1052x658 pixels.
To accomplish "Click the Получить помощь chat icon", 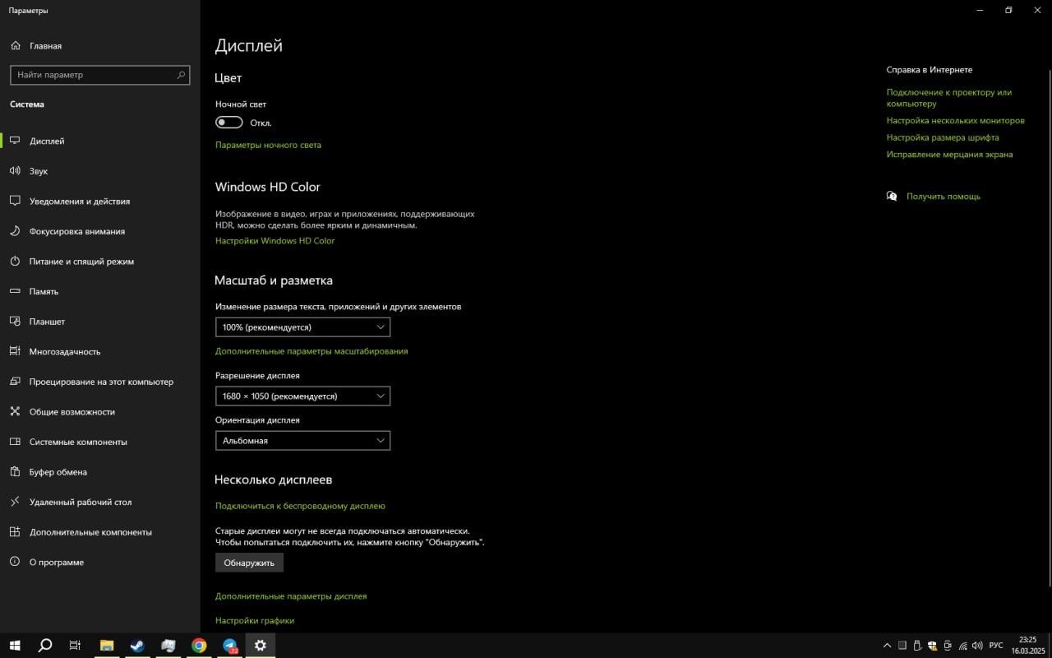I will click(x=892, y=197).
